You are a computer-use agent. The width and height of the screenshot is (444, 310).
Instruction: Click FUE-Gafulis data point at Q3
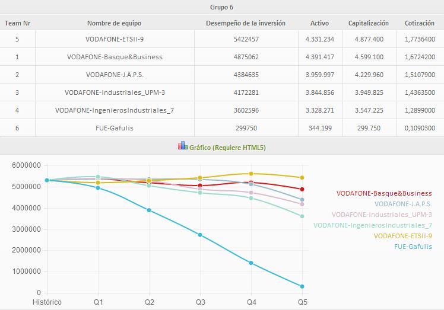tap(200, 235)
